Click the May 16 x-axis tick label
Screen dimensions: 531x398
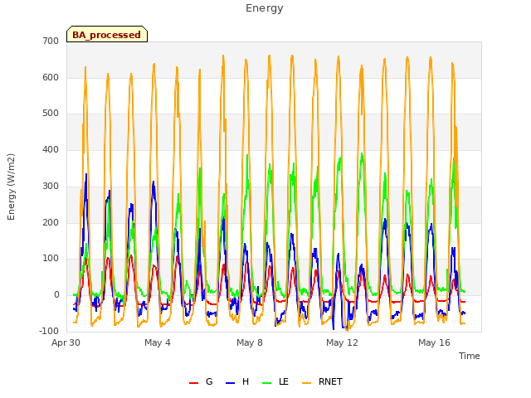coord(434,342)
